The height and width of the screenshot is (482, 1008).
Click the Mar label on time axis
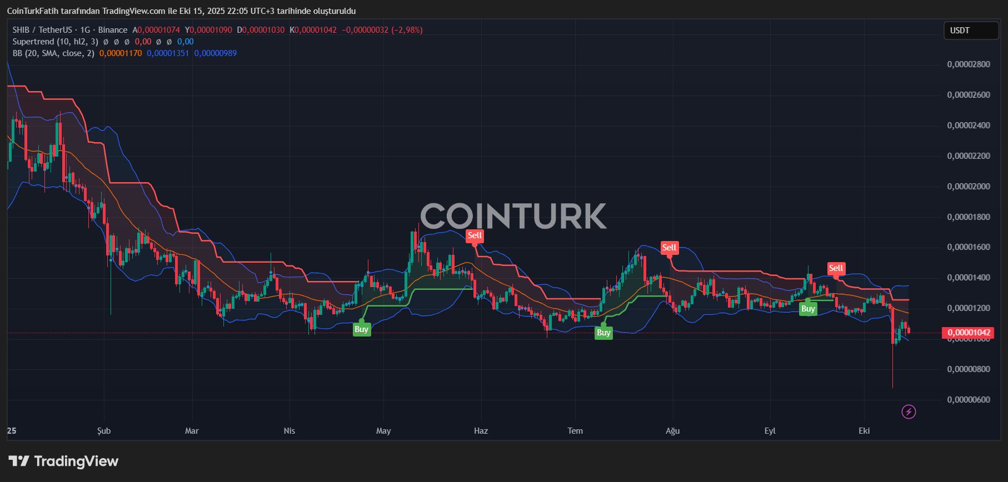pos(192,431)
